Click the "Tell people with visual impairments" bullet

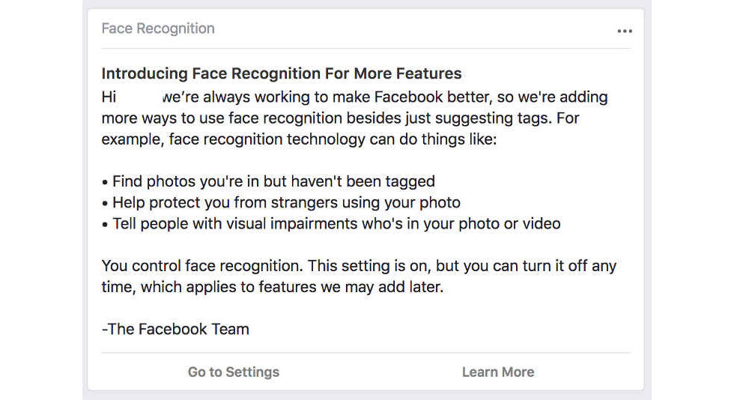[x=225, y=223]
